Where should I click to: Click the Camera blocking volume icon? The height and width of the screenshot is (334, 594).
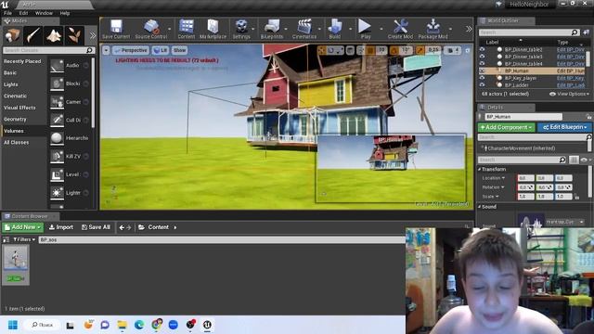[57, 102]
